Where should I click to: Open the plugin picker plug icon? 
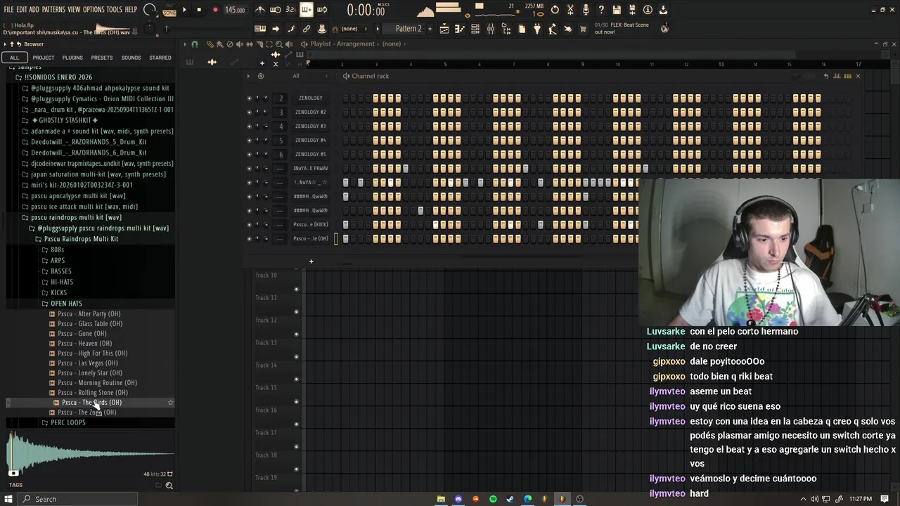click(537, 29)
